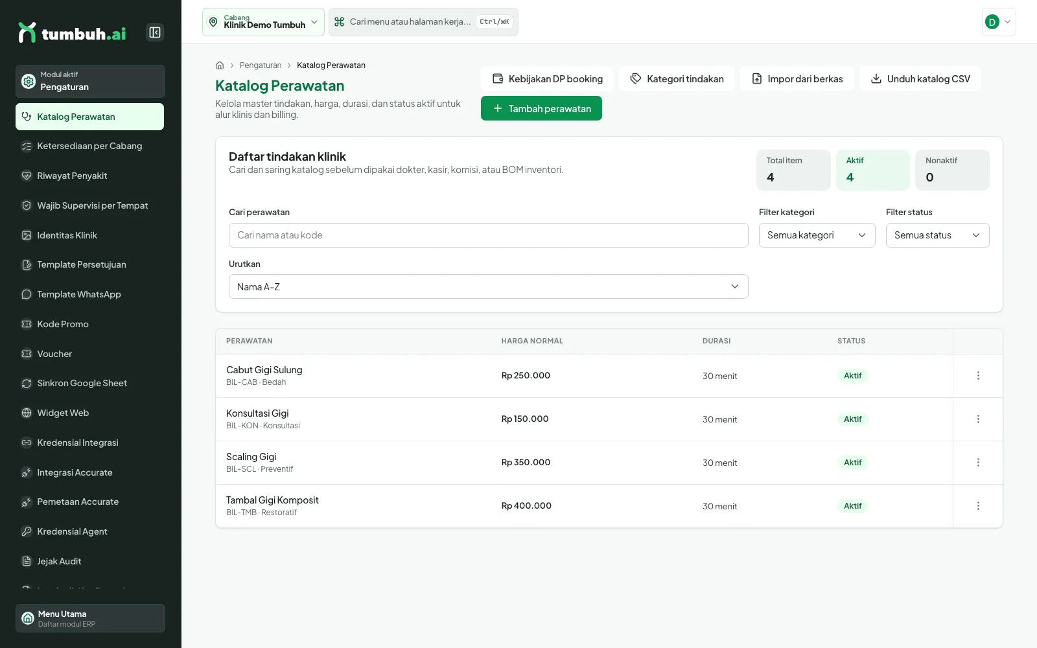Click the Menu Utama home icon
Image resolution: width=1037 pixels, height=648 pixels.
(28, 618)
